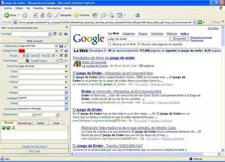This screenshot has width=225, height=162.
Task: Expand the Language dropdown showing spanish
Action: pyautogui.click(x=66, y=98)
